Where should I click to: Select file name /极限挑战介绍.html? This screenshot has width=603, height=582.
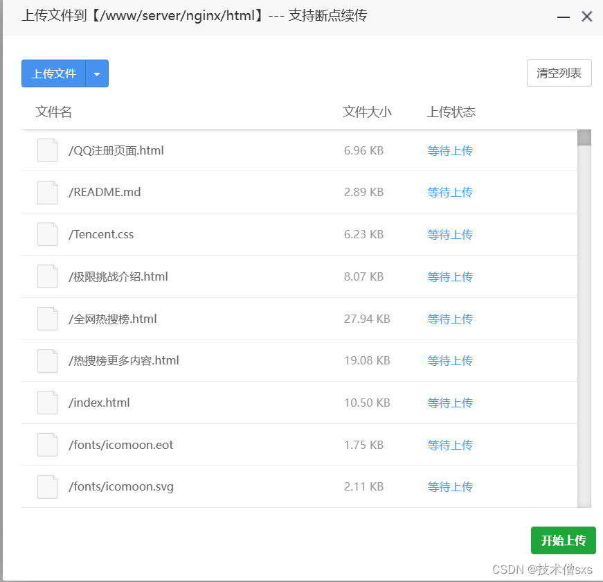pyautogui.click(x=118, y=276)
